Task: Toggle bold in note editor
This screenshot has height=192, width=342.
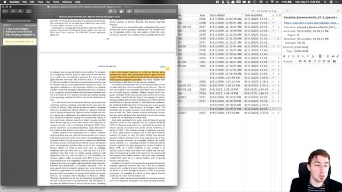Action: point(284,57)
